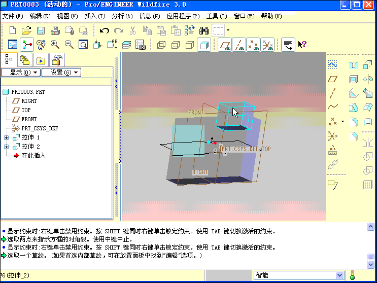Open the 工具 menu

pos(217,16)
